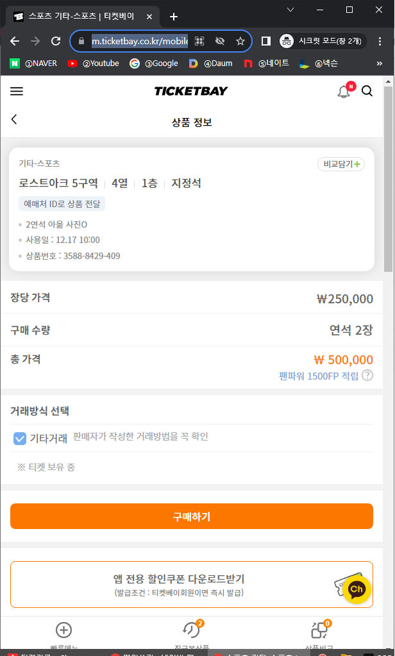Viewport: 395px width, 656px height.
Task: Open the Chrome three-dot menu
Action: point(380,41)
